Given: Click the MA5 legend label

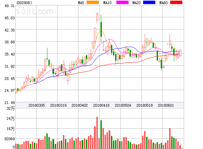Looking at the screenshot, I should point(81,3).
